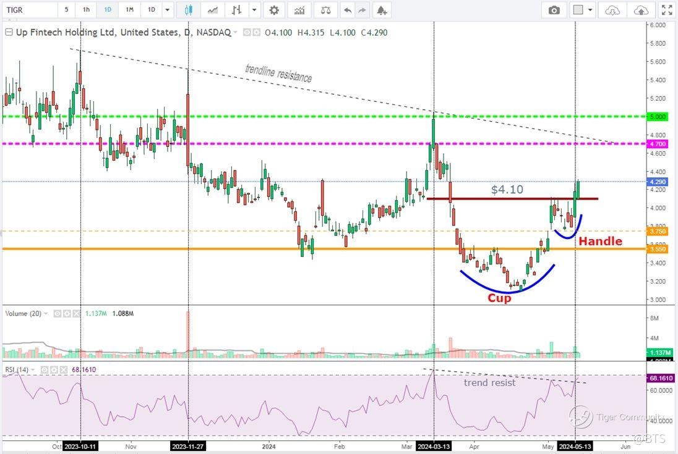
Task: Expand the RSI (14) legend dropdown
Action: [33, 370]
